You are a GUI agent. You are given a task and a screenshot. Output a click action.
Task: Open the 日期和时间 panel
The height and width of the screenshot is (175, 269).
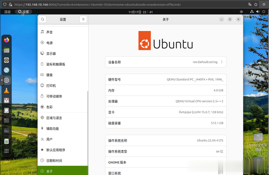point(63,161)
